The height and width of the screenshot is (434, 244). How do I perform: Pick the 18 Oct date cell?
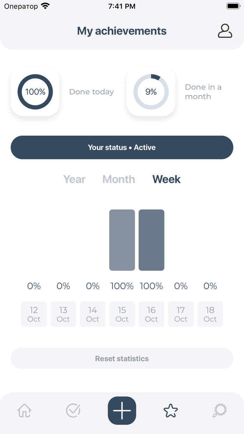tap(210, 314)
